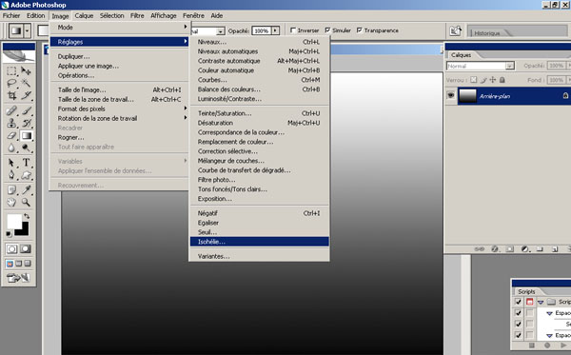Choose Teinte/Saturation adjustment

pos(259,113)
